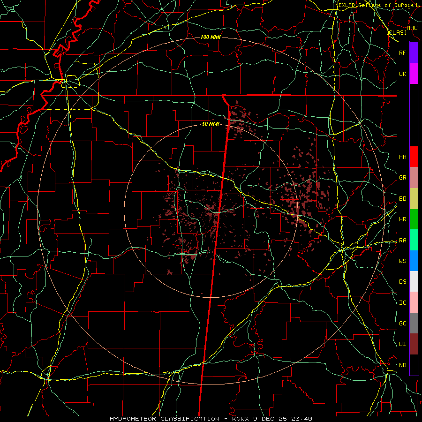
Task: Click the black ND legend color swatch
Action: 414,365
